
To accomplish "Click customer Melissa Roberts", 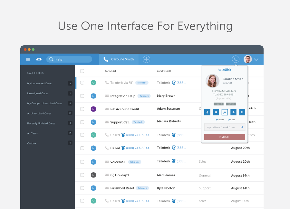I will 169,121.
